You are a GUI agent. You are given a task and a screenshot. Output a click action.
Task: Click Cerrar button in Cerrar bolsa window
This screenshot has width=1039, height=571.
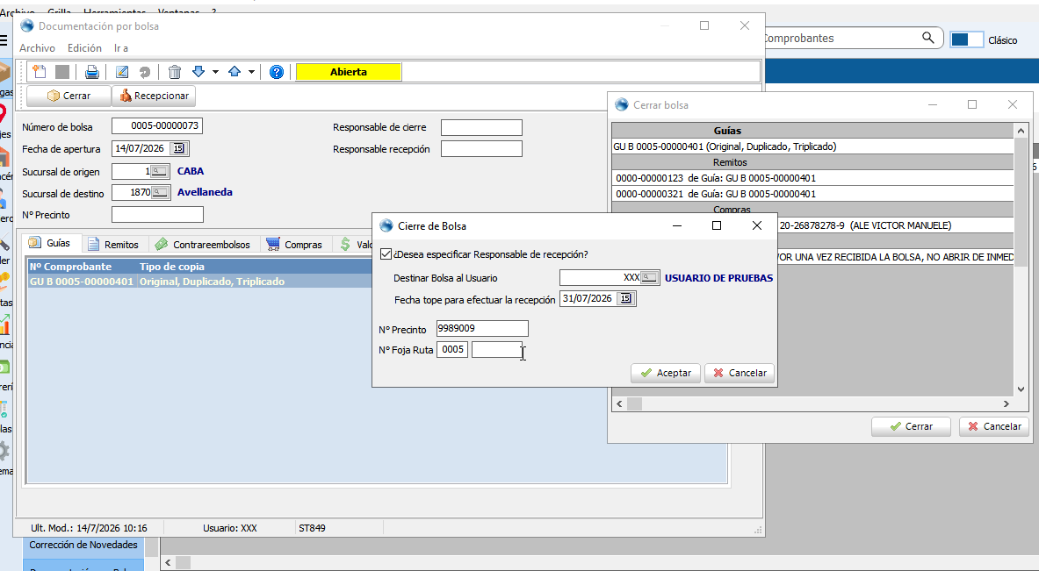pyautogui.click(x=911, y=426)
